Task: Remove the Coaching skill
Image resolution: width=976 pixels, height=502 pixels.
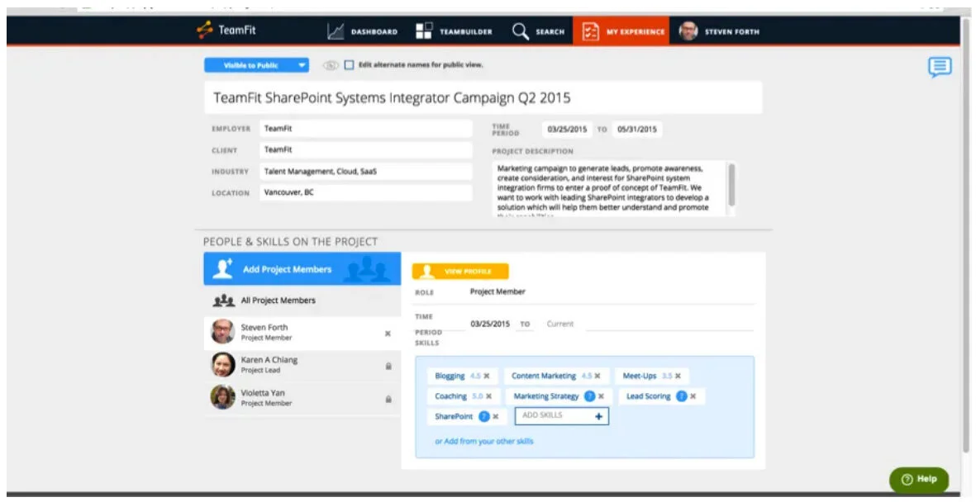Action: tap(489, 396)
